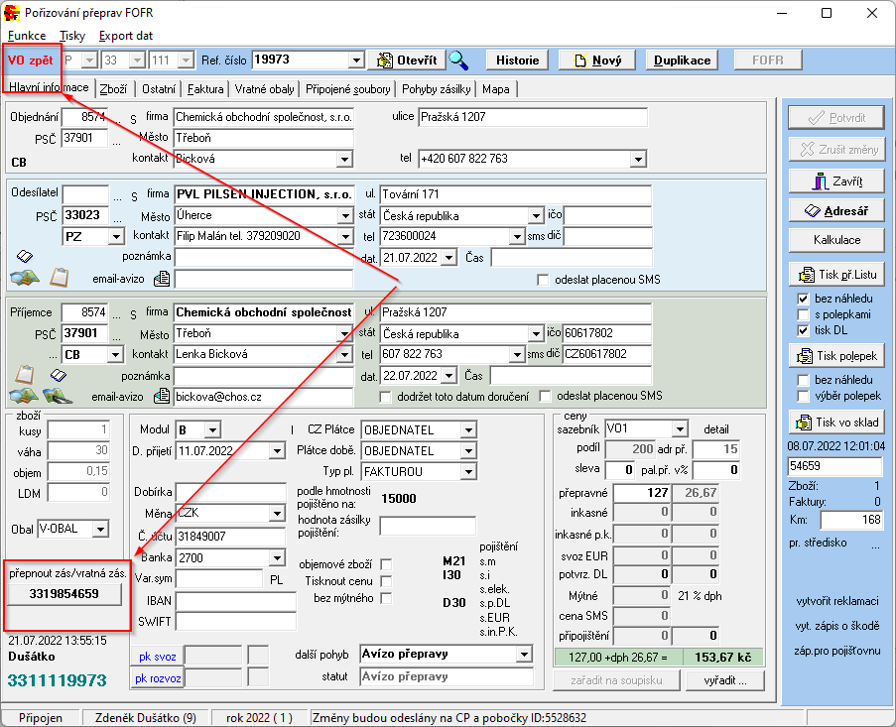Click the route map icon in Příjemce section
The width and height of the screenshot is (896, 727).
tap(57, 397)
